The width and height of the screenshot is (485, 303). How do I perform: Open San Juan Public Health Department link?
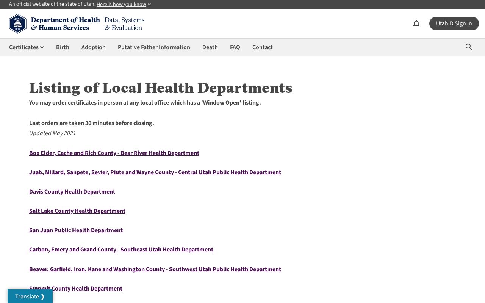pyautogui.click(x=76, y=230)
